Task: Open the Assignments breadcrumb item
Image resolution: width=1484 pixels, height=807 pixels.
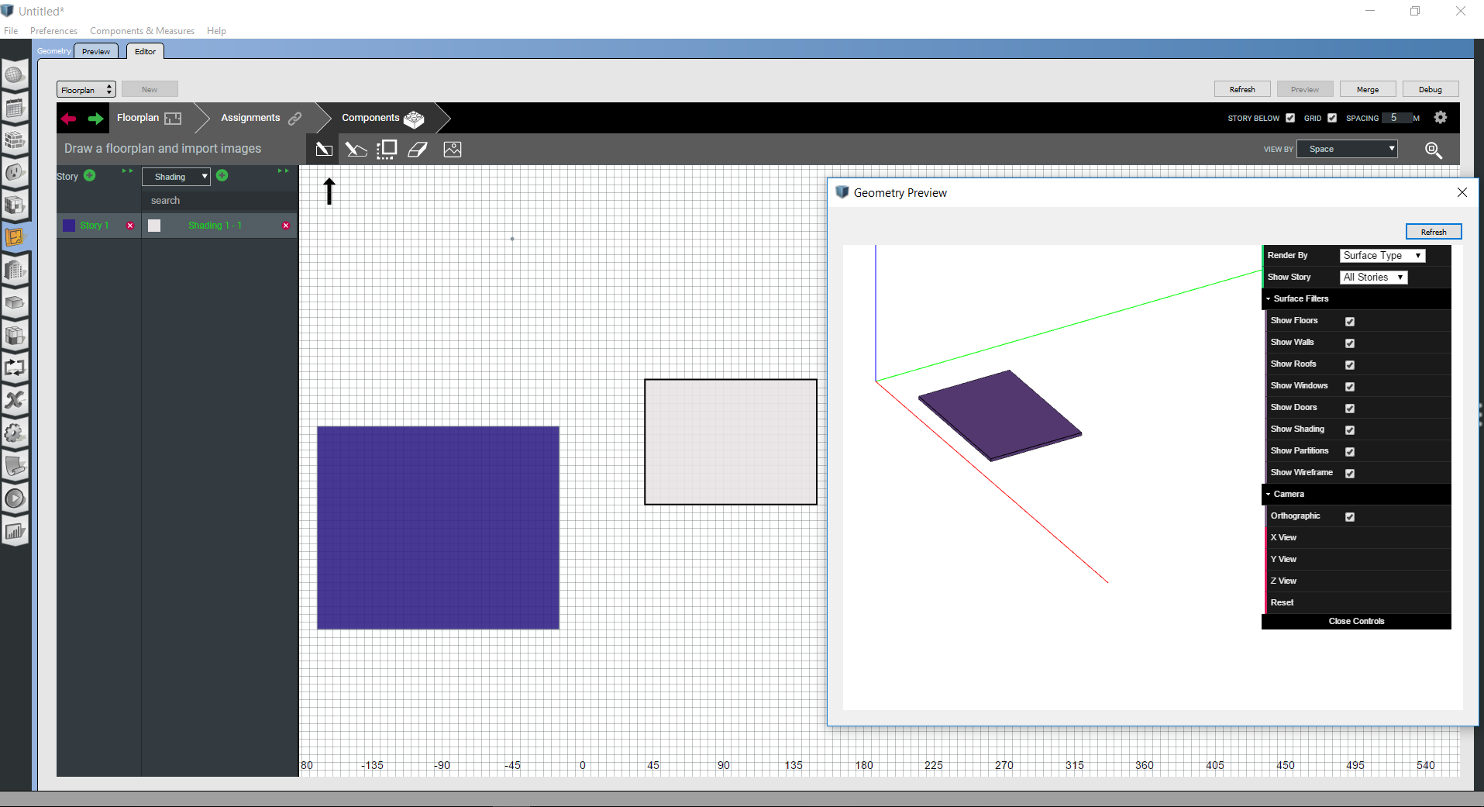Action: (x=250, y=118)
